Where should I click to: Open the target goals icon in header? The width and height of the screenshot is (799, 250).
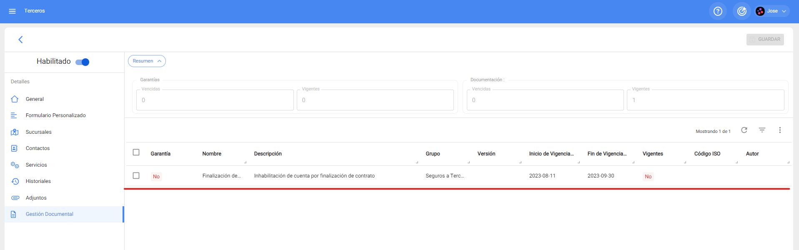tap(741, 11)
